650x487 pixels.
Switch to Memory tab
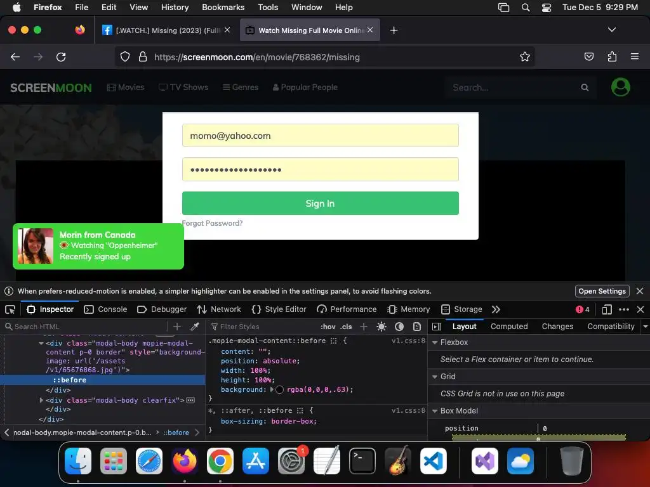pos(408,309)
